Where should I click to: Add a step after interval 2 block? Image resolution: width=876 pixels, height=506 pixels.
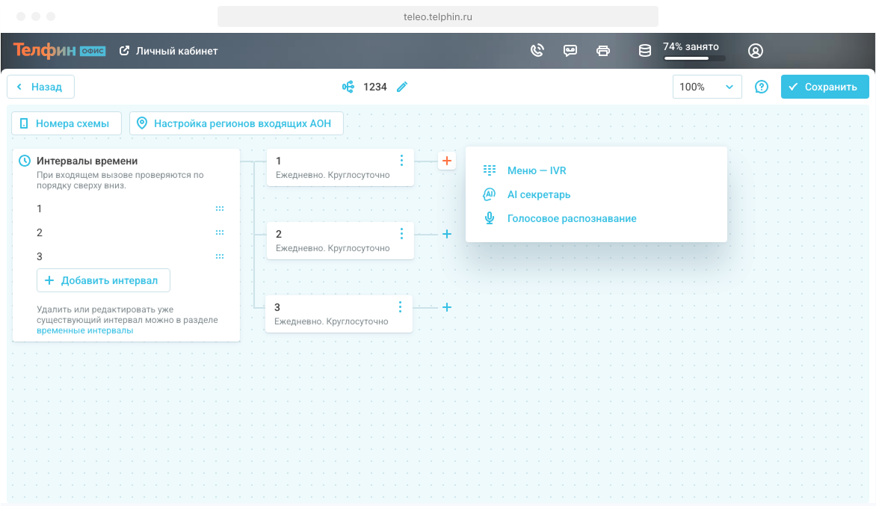(x=447, y=234)
